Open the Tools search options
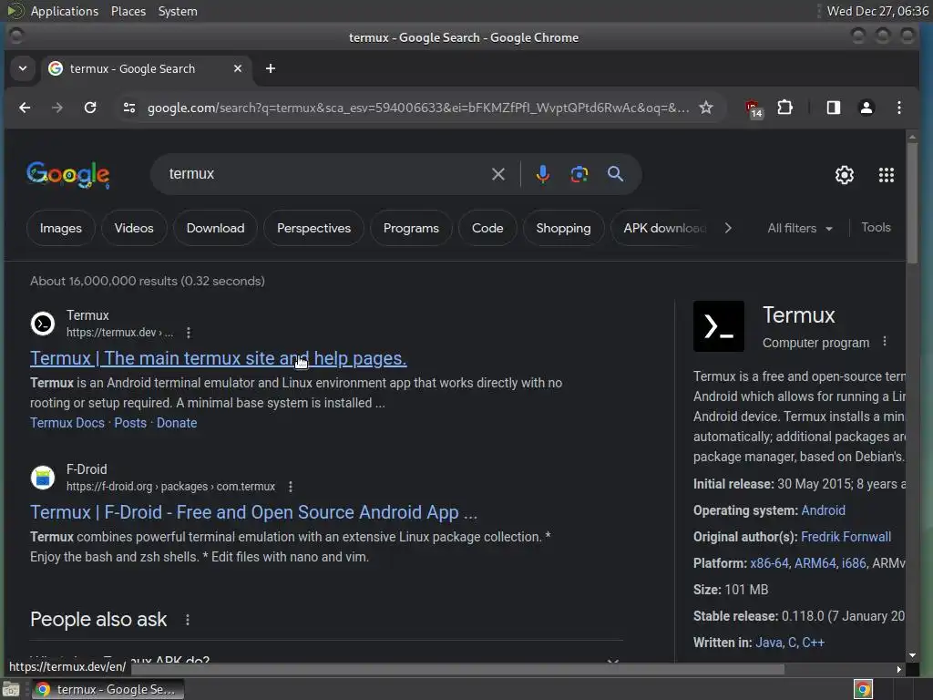The width and height of the screenshot is (933, 700). 876,227
